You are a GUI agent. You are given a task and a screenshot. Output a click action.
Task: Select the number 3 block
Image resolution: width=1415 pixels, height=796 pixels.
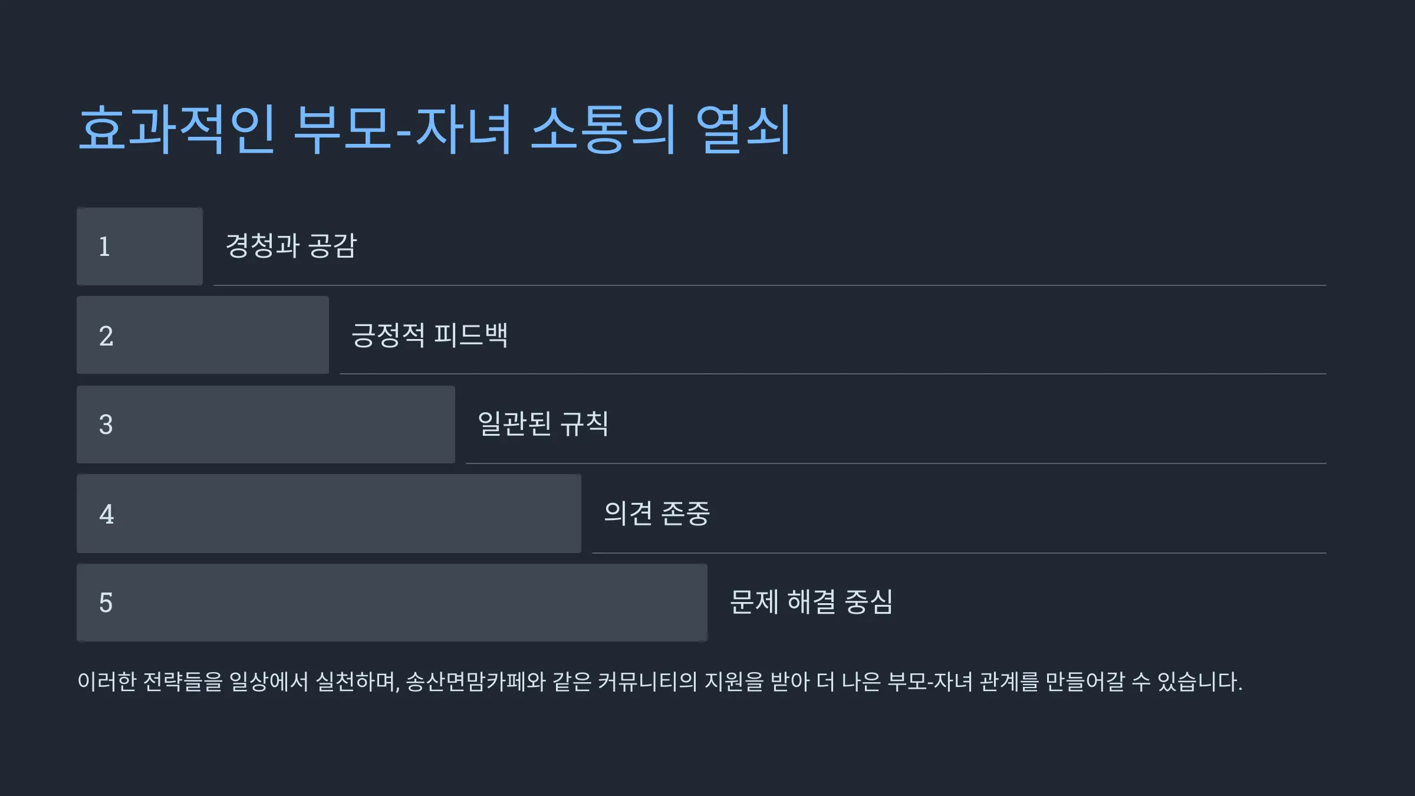tap(266, 425)
